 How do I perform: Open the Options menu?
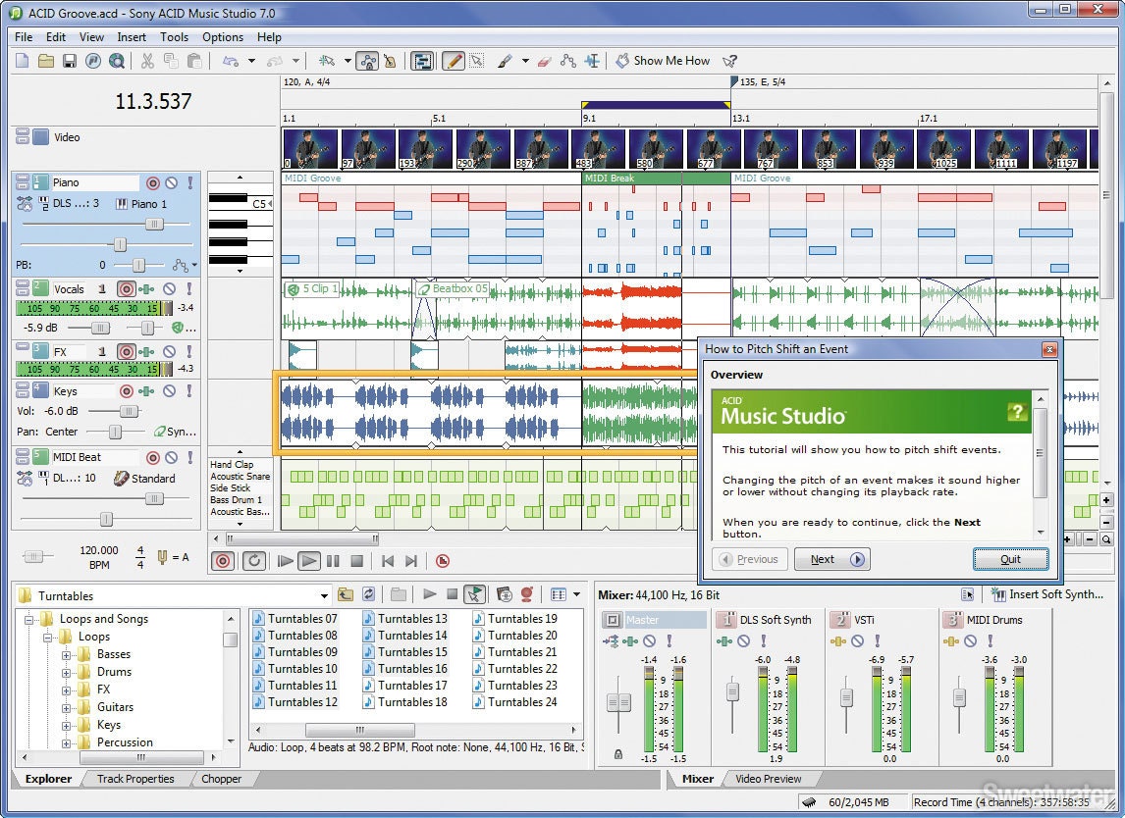click(223, 37)
